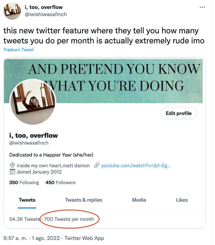The height and width of the screenshot is (245, 215).
Task: Click the tweet author's small avatar
Action: 12,11
